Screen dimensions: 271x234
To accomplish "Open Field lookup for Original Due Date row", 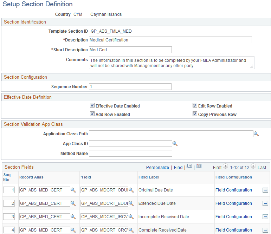I will tap(131, 190).
